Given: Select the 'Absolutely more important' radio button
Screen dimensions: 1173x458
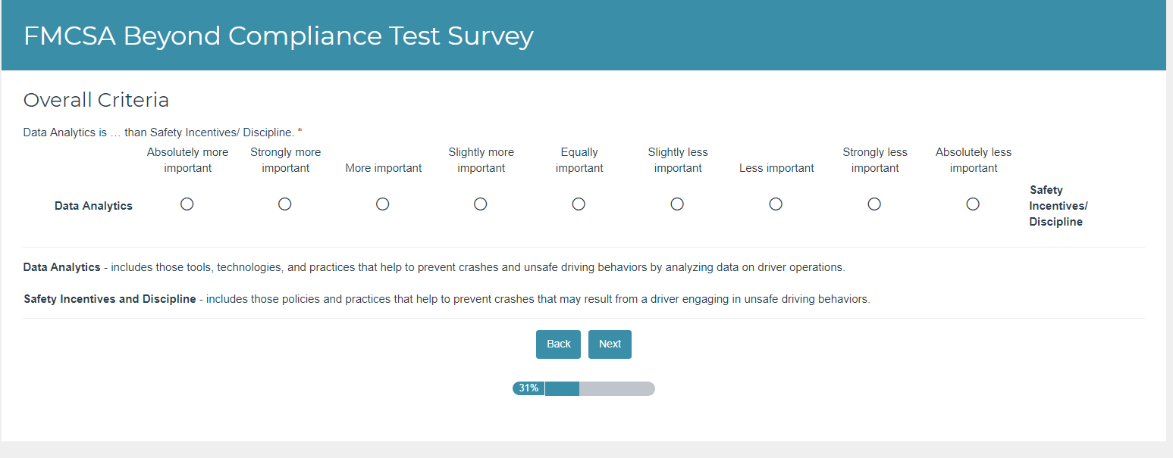Looking at the screenshot, I should point(187,204).
